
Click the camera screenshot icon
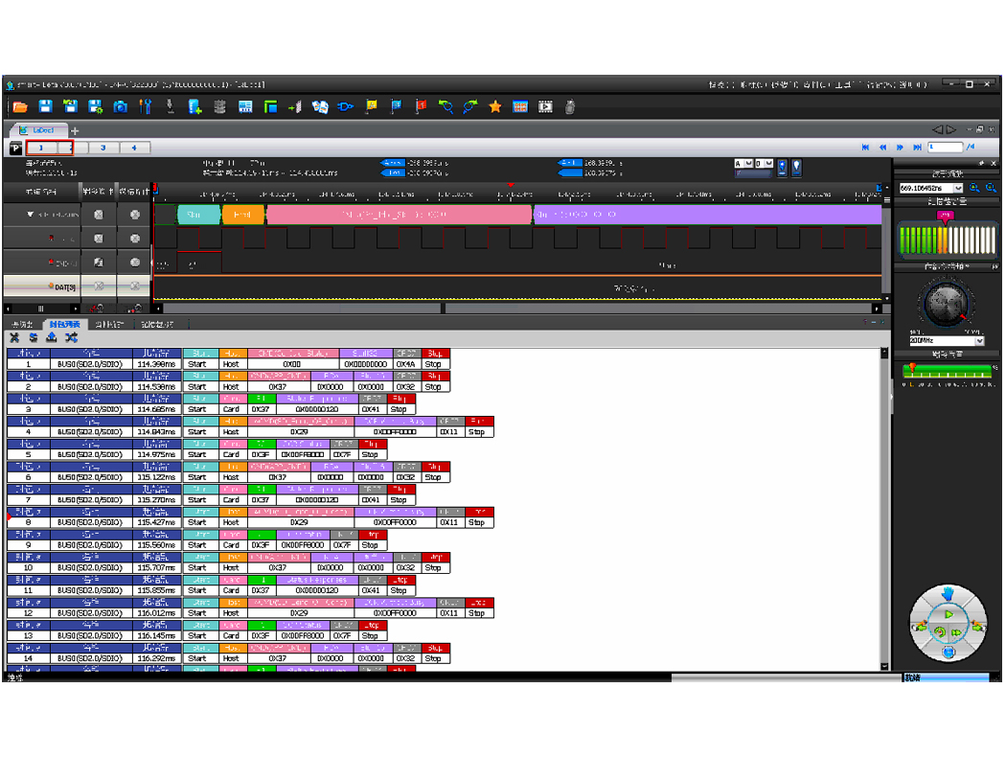(121, 106)
